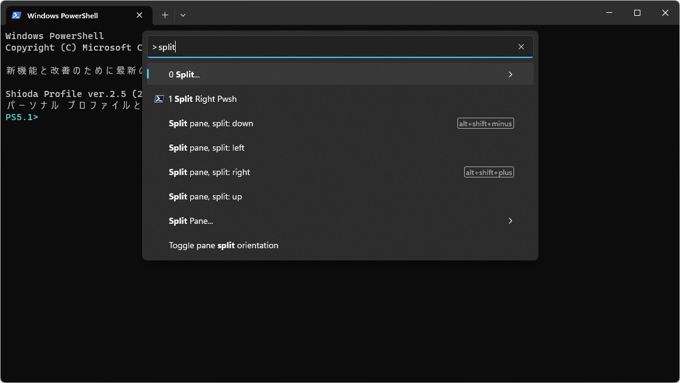Select the '0 Split...' command

point(340,74)
